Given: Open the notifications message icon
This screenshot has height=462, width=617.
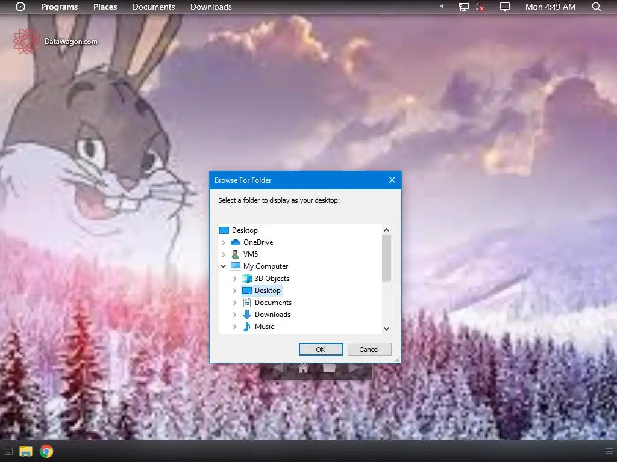Looking at the screenshot, I should 504,7.
